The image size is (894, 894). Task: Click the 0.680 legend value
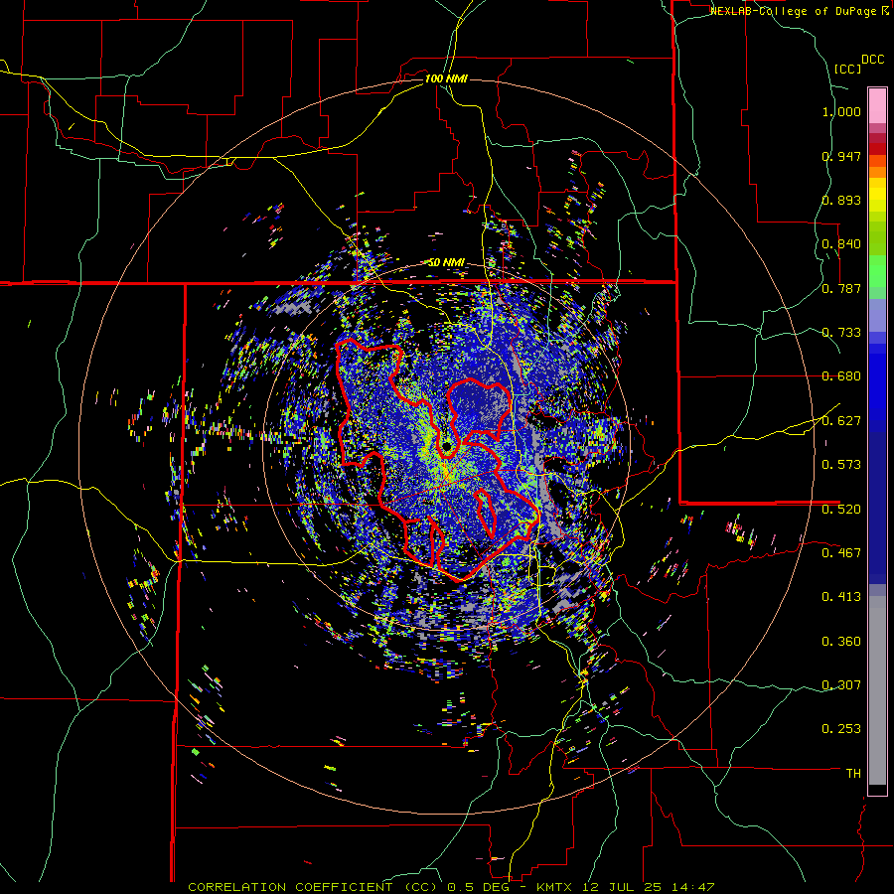click(841, 376)
